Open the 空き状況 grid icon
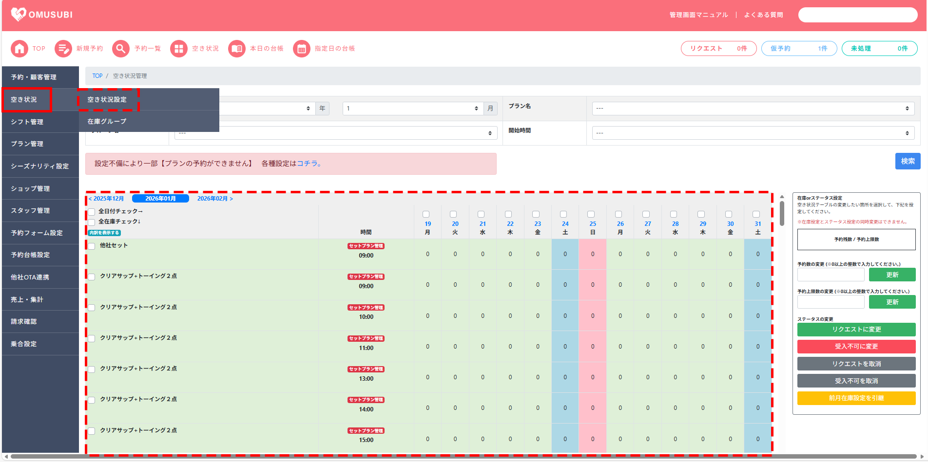The height and width of the screenshot is (462, 928). tap(178, 49)
